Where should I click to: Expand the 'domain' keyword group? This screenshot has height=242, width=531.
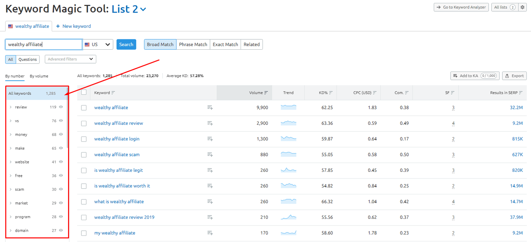coord(11,230)
